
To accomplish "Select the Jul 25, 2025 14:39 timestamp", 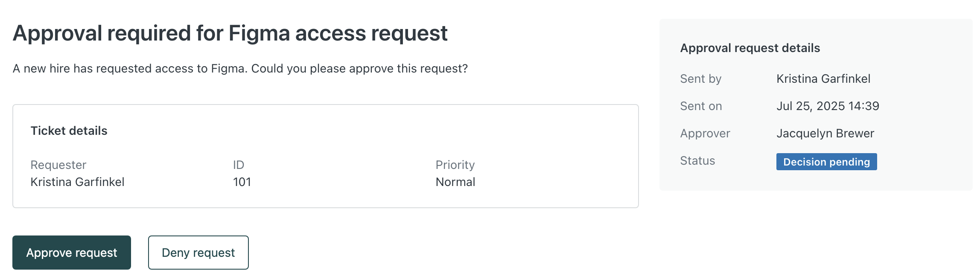I will point(828,106).
